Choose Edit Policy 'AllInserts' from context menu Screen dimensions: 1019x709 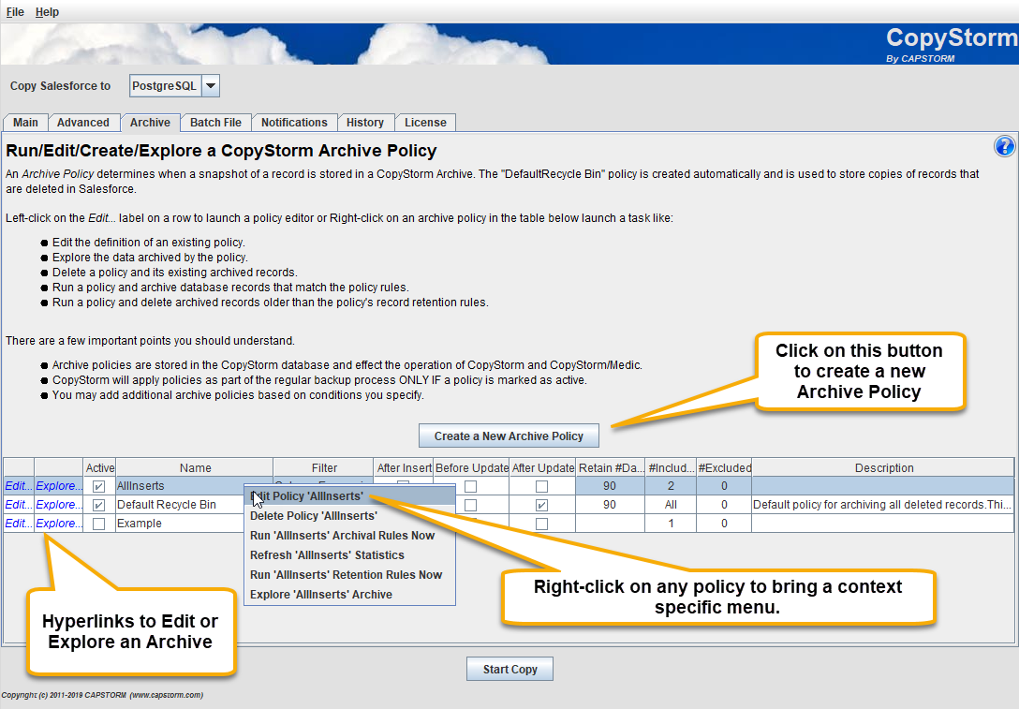click(x=349, y=495)
